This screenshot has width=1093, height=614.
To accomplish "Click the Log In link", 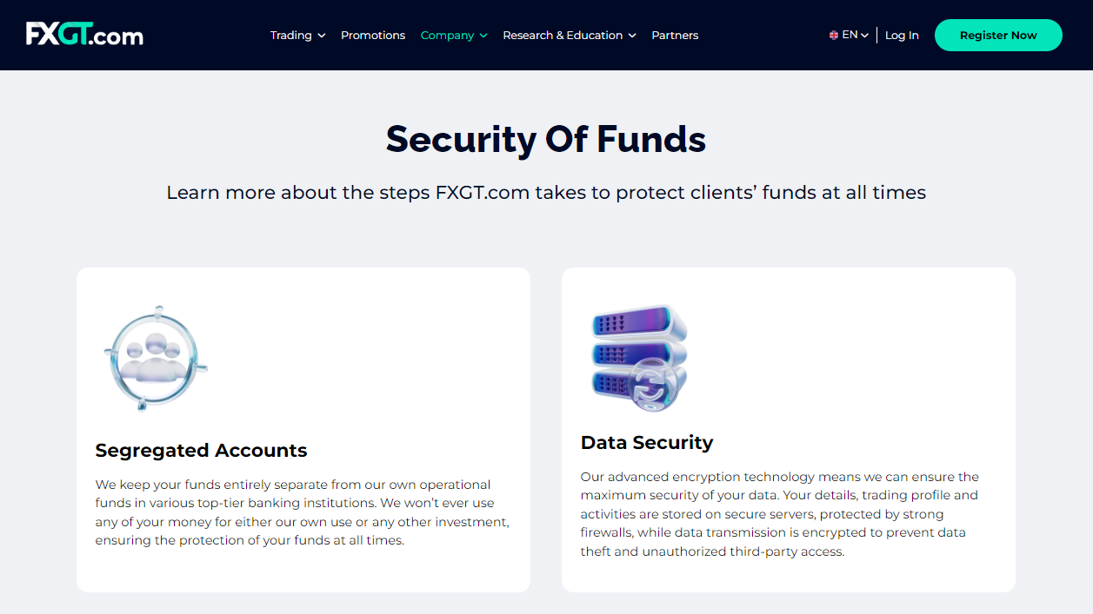I will tap(902, 35).
